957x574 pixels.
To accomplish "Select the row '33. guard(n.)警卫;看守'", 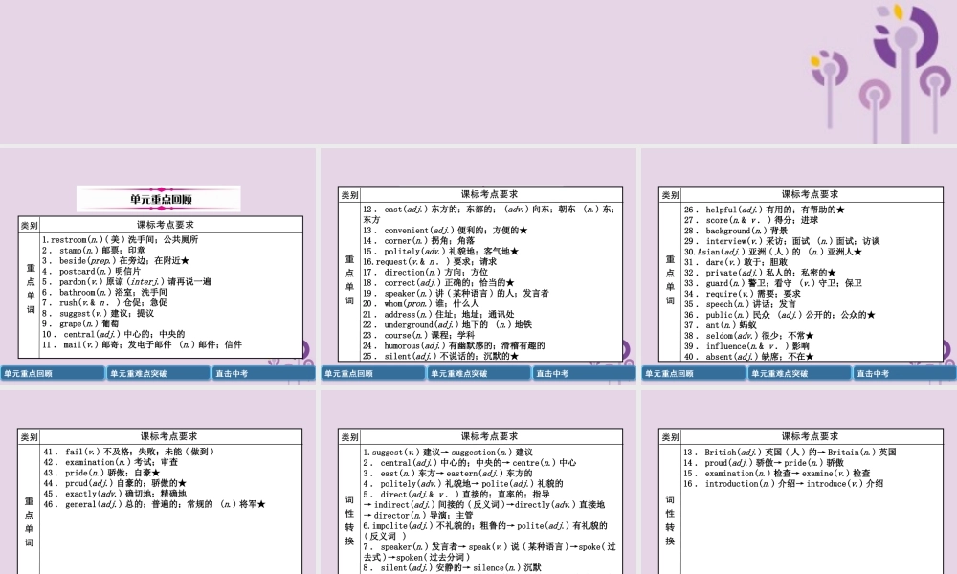I will [772, 283].
